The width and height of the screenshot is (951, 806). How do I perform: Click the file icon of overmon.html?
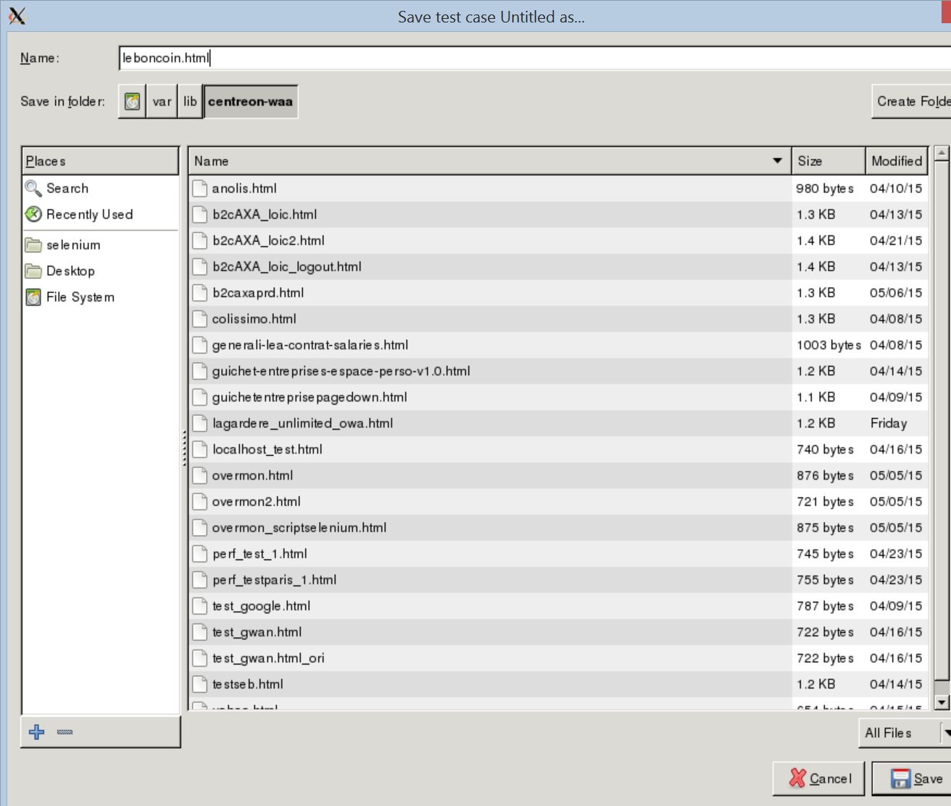(200, 475)
